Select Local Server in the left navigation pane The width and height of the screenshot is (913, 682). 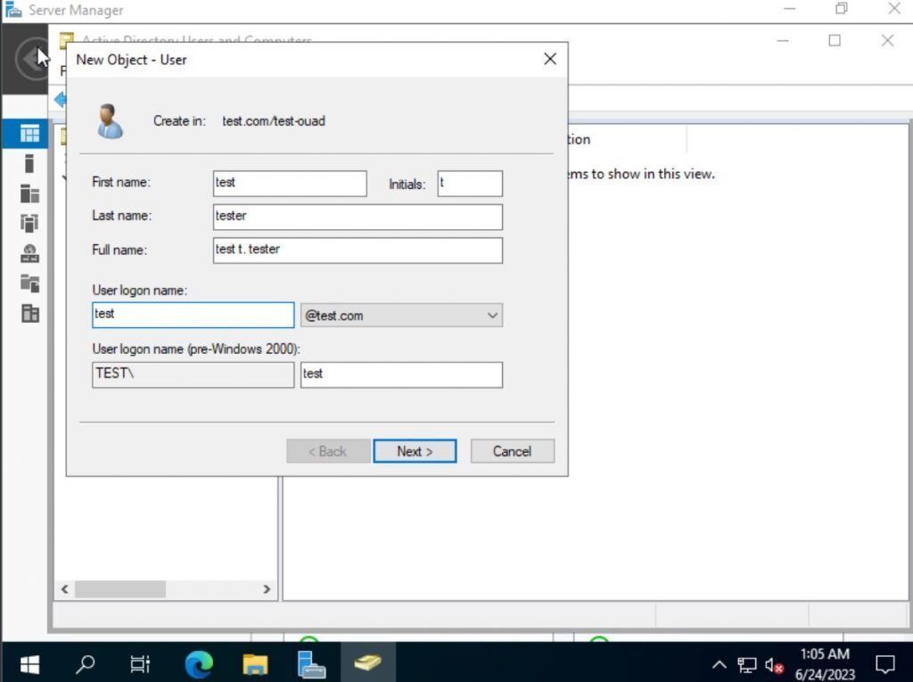tap(28, 163)
